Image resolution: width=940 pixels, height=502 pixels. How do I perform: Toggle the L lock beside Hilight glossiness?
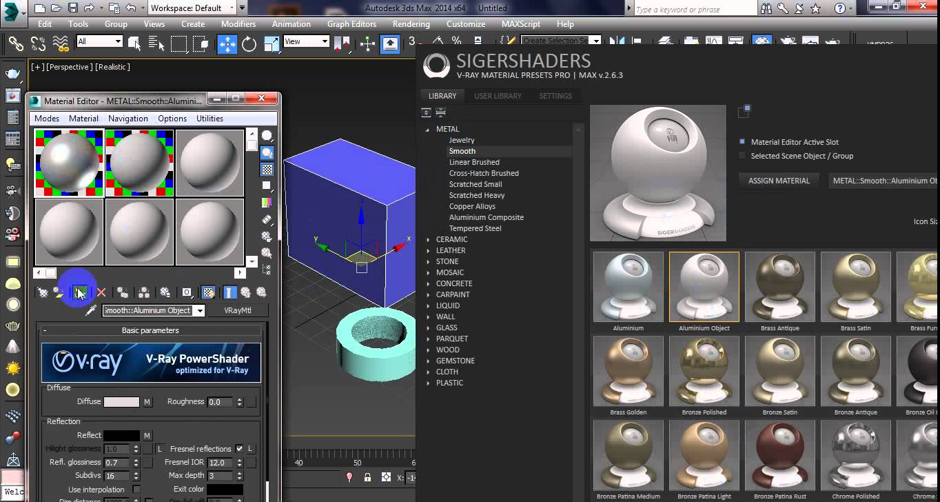coord(159,449)
